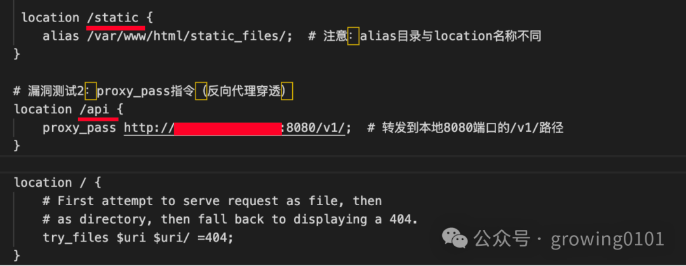
Task: Click the 转发到本地8080端口 comment
Action: click(x=464, y=128)
